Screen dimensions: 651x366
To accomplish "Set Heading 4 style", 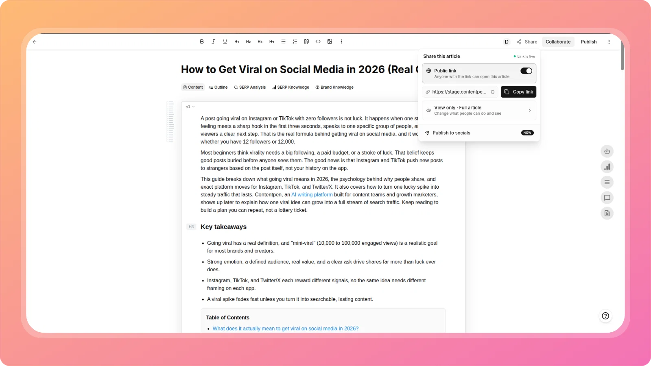I will tap(271, 41).
